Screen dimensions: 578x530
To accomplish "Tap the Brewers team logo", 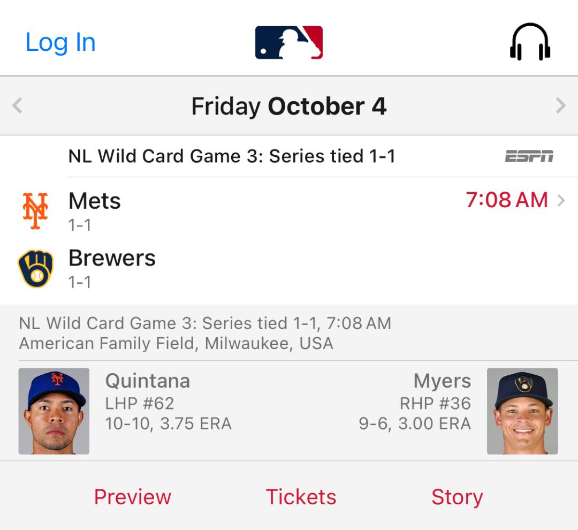I will (x=36, y=269).
